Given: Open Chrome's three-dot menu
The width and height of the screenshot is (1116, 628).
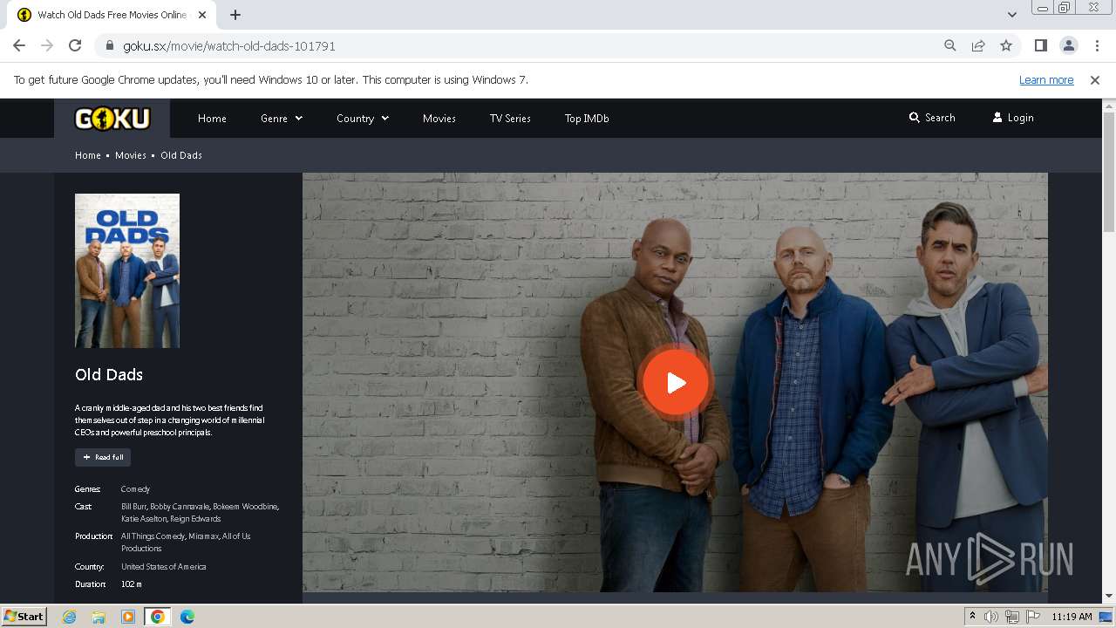Looking at the screenshot, I should (x=1096, y=45).
